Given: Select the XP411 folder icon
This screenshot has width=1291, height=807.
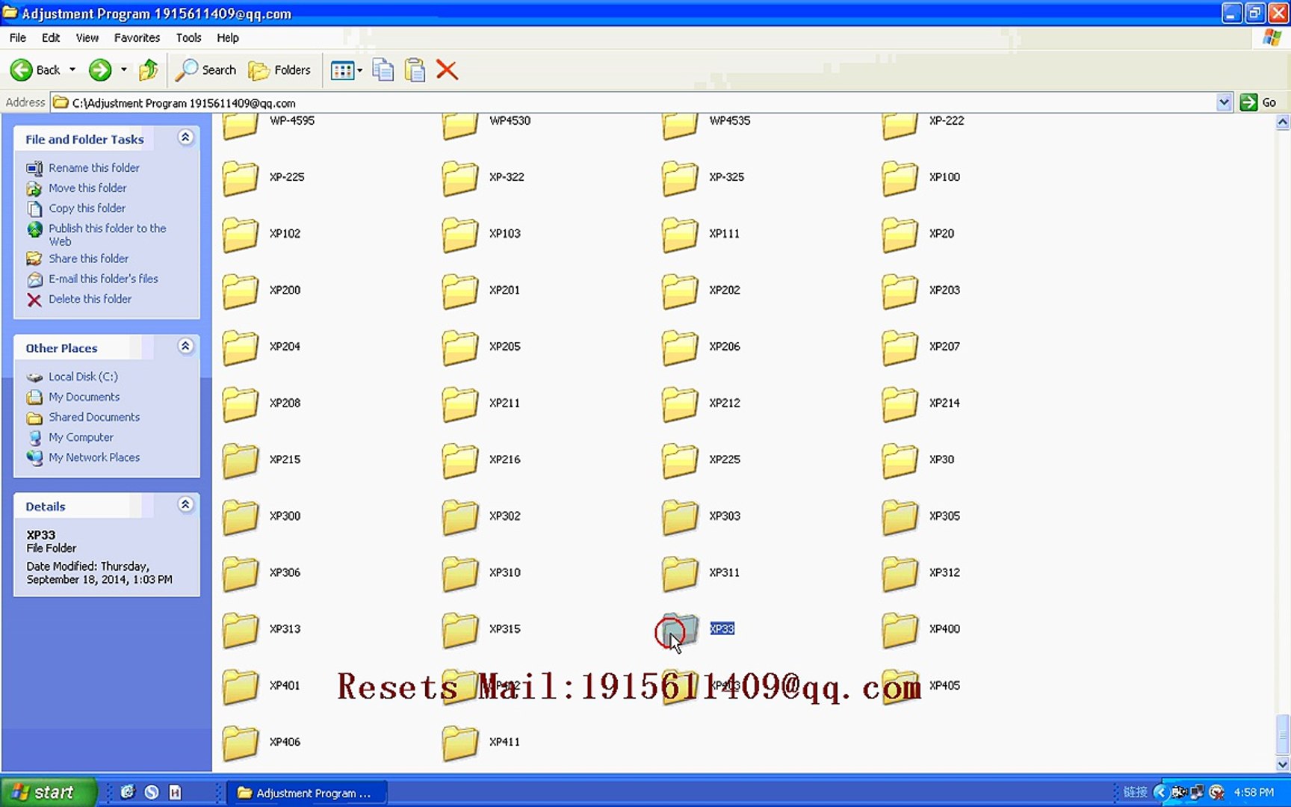Looking at the screenshot, I should click(460, 743).
